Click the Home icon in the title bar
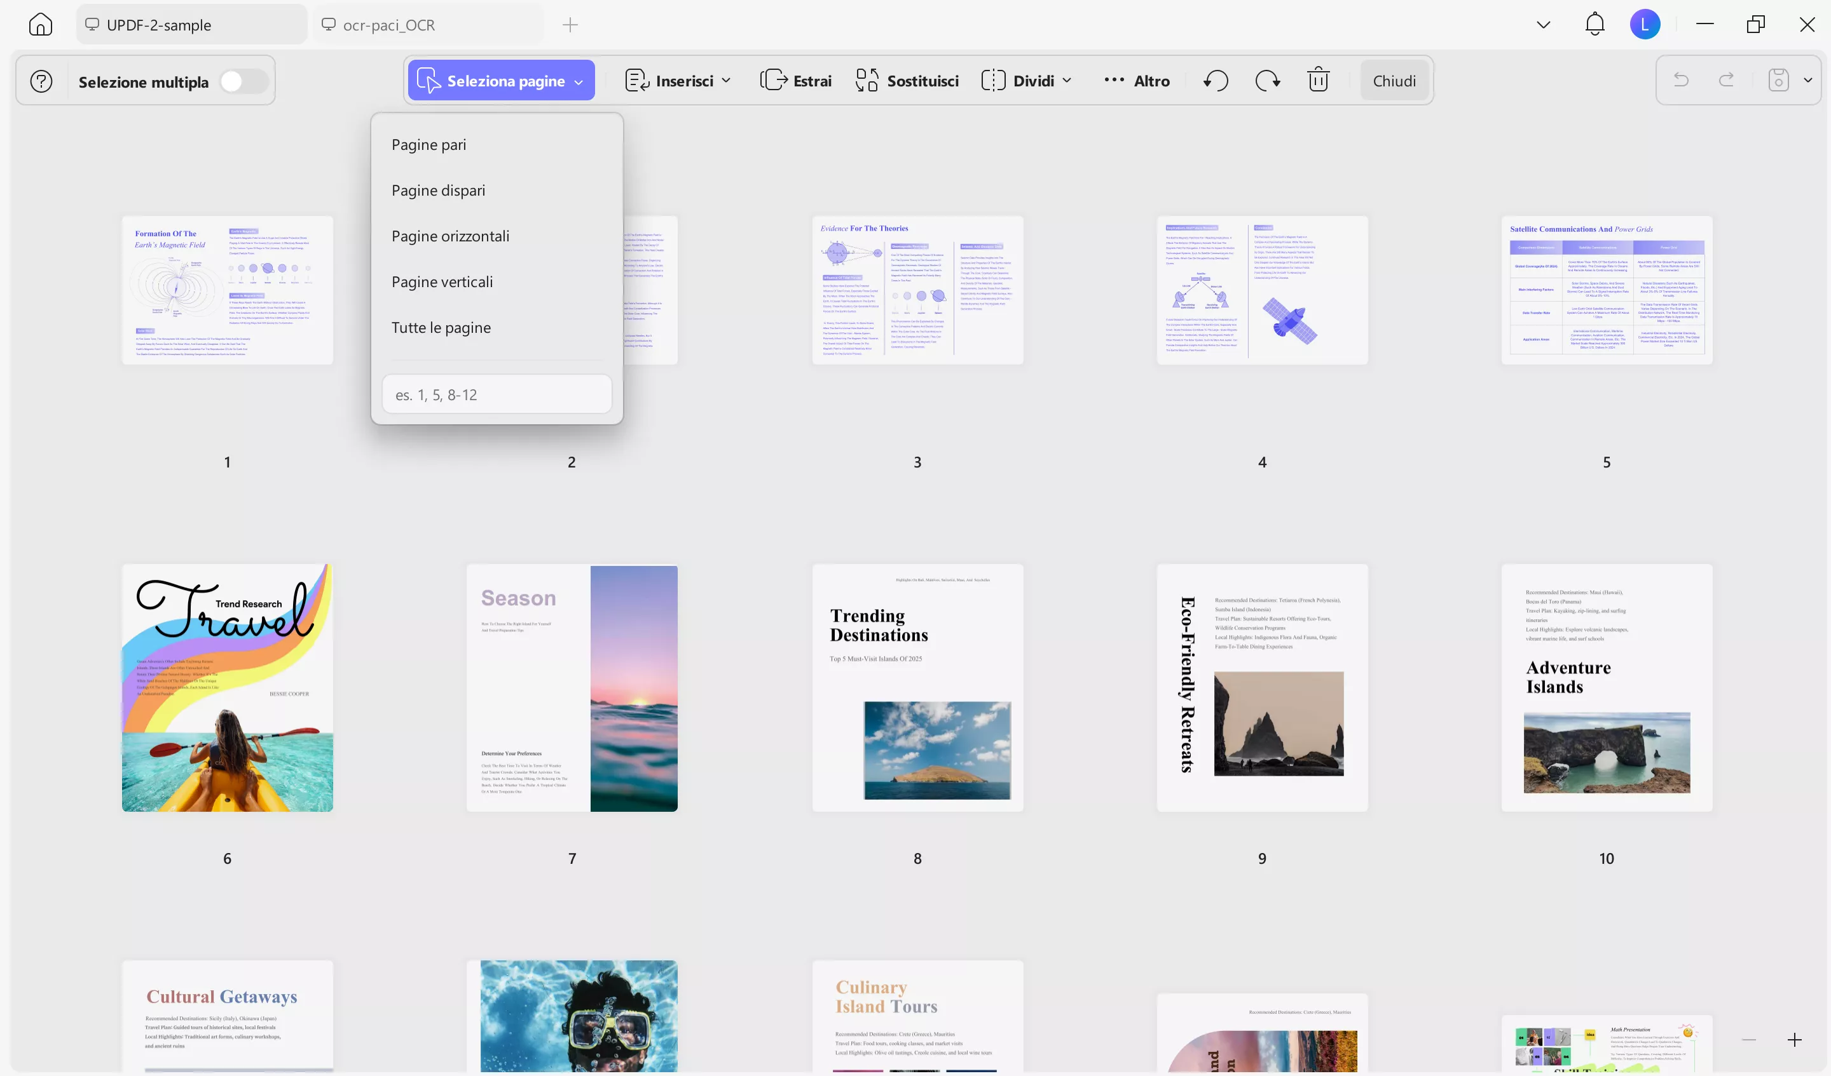This screenshot has height=1076, width=1831. click(x=40, y=24)
